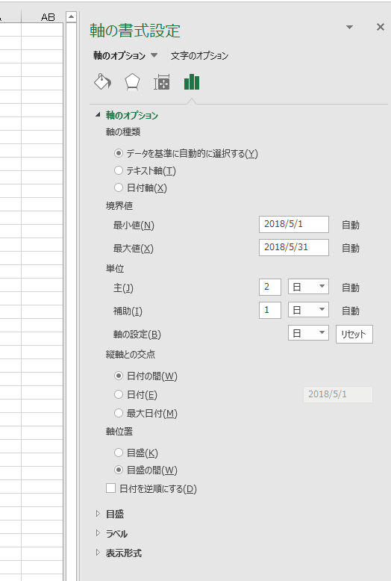Open the task pane options arrow

click(x=349, y=27)
